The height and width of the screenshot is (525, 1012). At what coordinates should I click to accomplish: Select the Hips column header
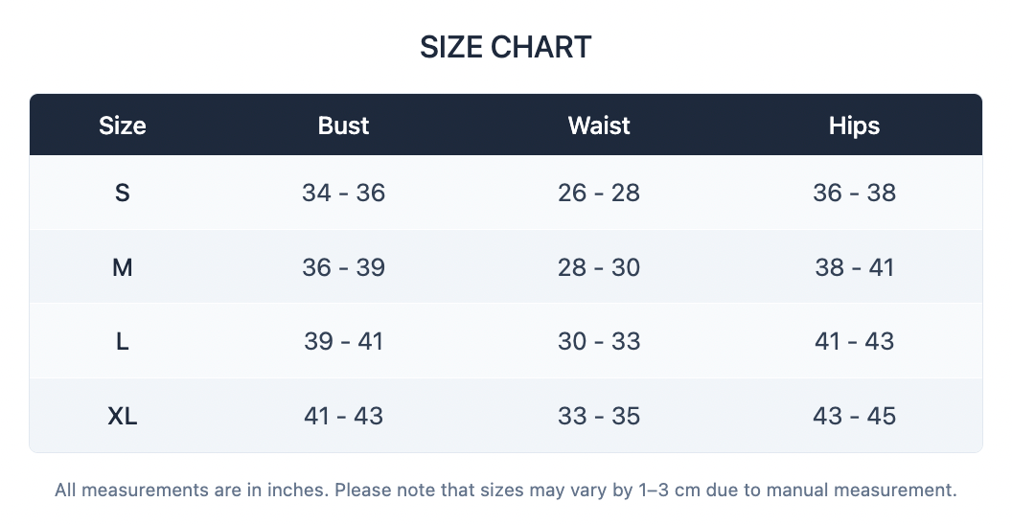tap(854, 126)
